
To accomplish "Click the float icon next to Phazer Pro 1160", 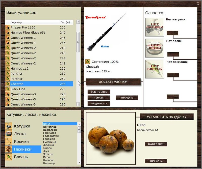I will point(8,27).
